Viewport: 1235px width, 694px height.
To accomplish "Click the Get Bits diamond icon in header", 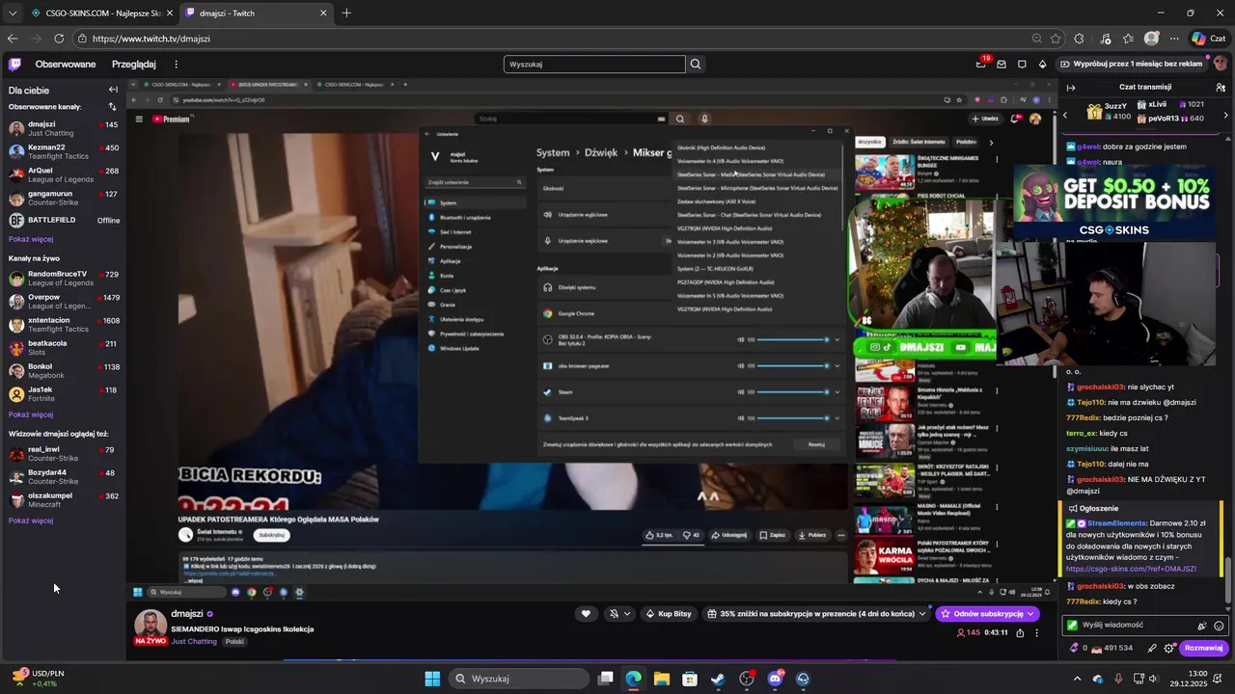I will point(1042,65).
